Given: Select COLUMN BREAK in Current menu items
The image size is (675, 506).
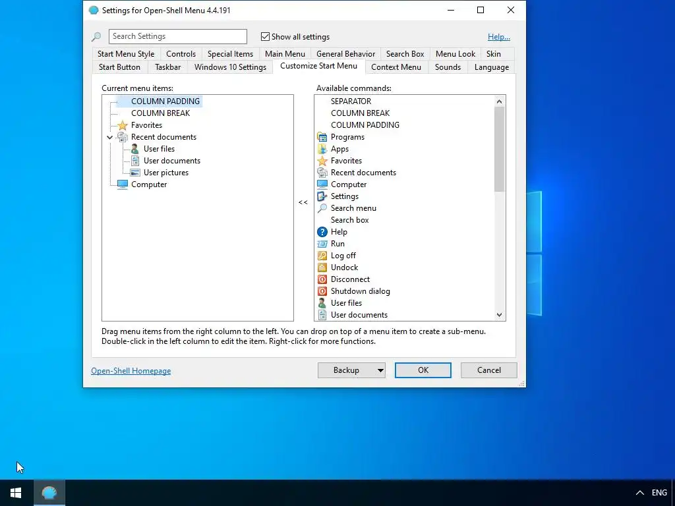Looking at the screenshot, I should tap(161, 113).
